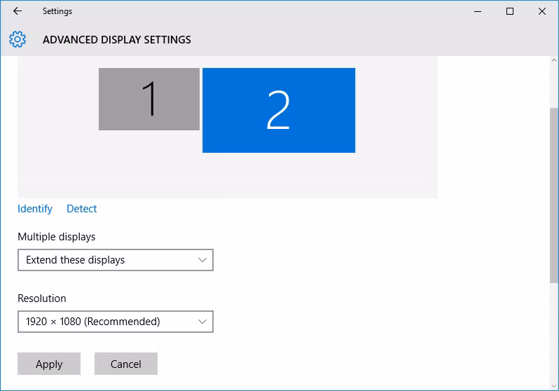
Task: Click the ADVANCED DISPLAY SETTINGS heading
Action: pos(116,40)
